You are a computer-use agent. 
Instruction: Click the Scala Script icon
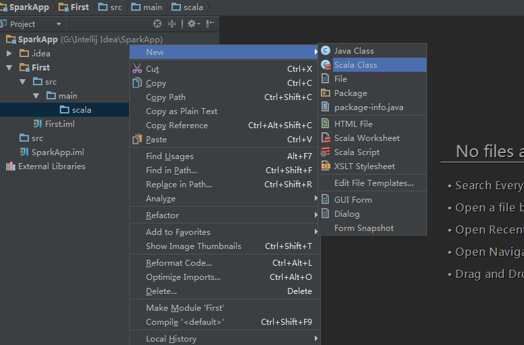coord(325,152)
